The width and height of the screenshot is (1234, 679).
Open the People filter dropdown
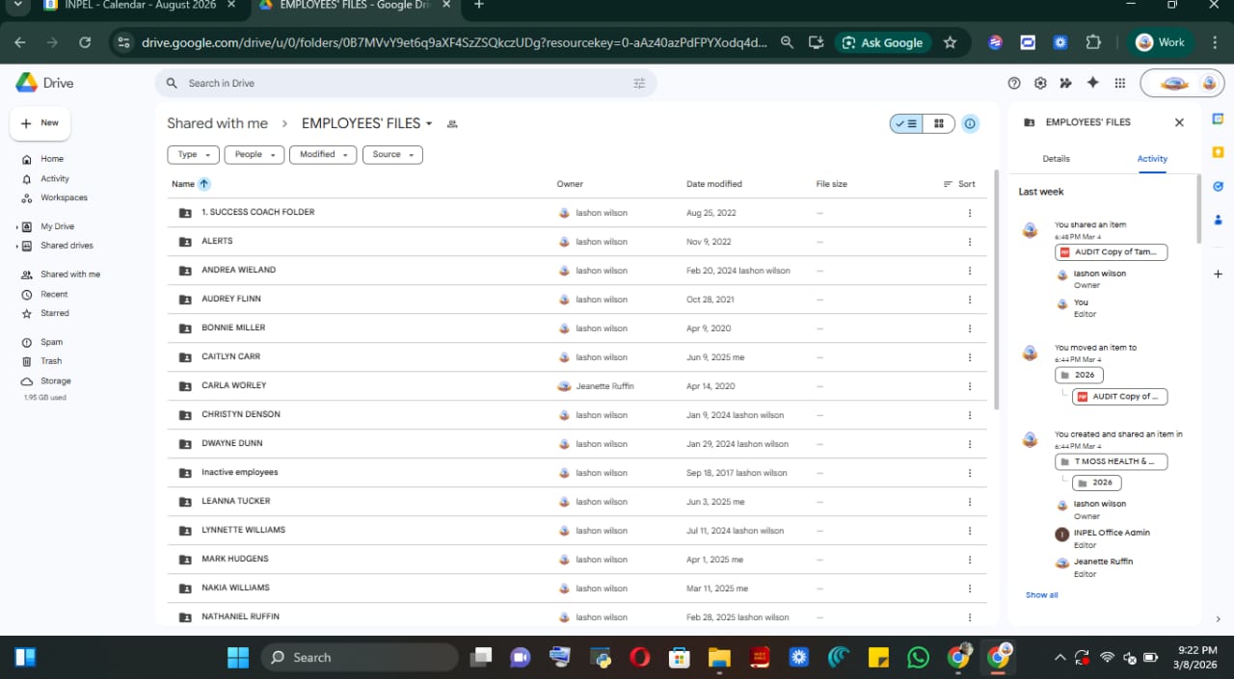pos(255,155)
